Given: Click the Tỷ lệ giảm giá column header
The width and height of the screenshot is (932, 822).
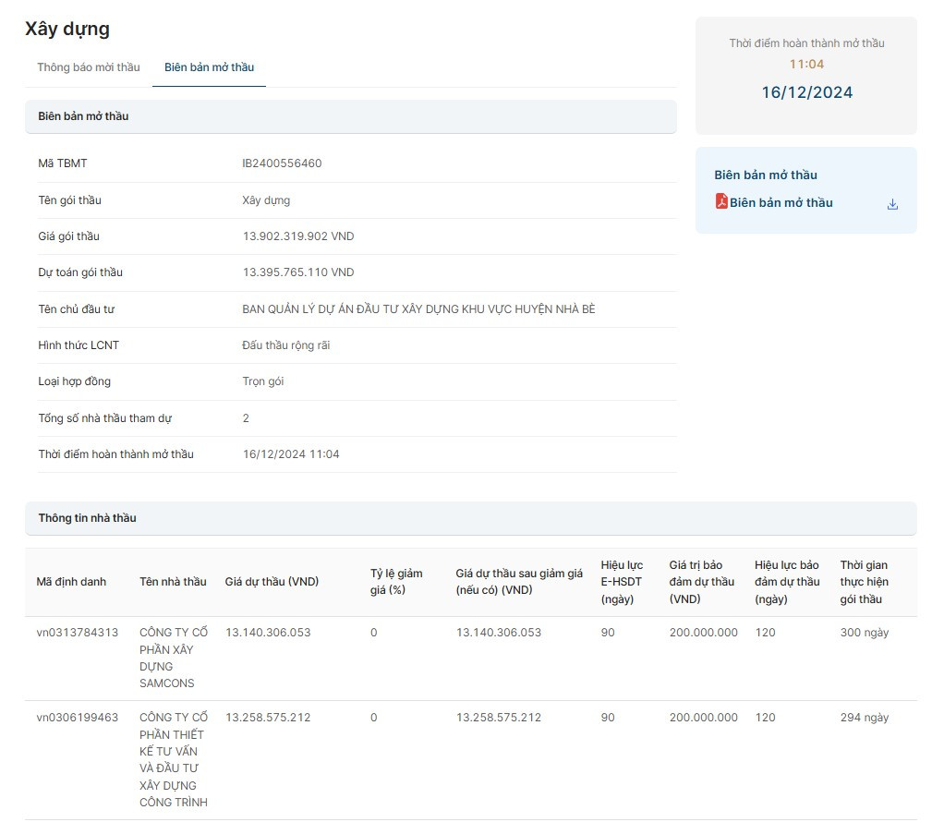Looking at the screenshot, I should point(396,582).
